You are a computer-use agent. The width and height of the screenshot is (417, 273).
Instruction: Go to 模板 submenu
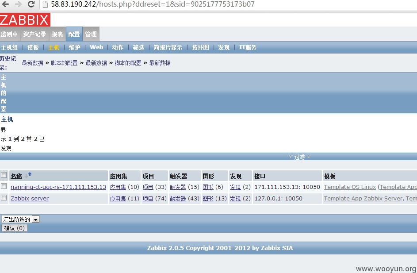pyautogui.click(x=33, y=47)
